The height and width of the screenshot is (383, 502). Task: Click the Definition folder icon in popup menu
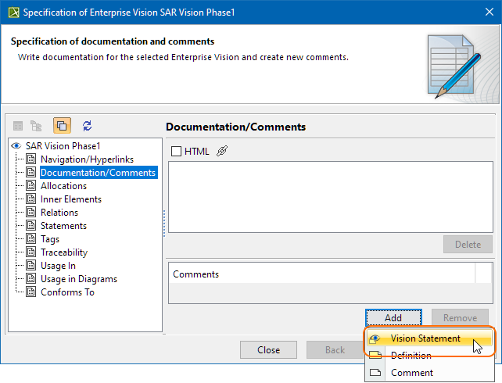tap(375, 356)
